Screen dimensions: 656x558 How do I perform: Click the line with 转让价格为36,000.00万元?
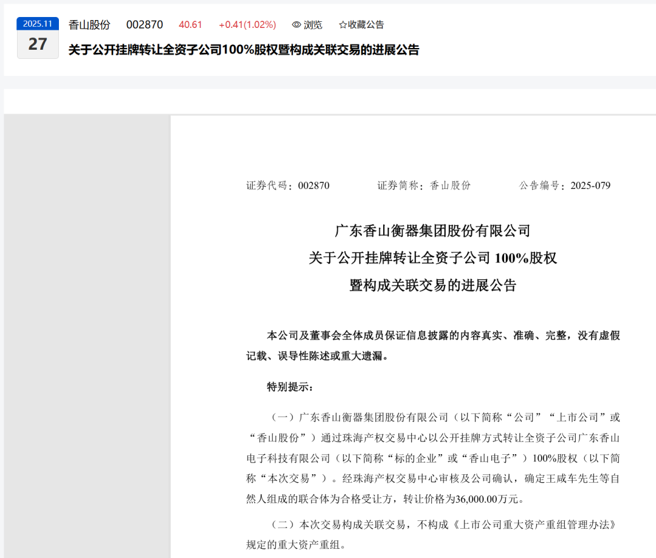tap(385, 499)
